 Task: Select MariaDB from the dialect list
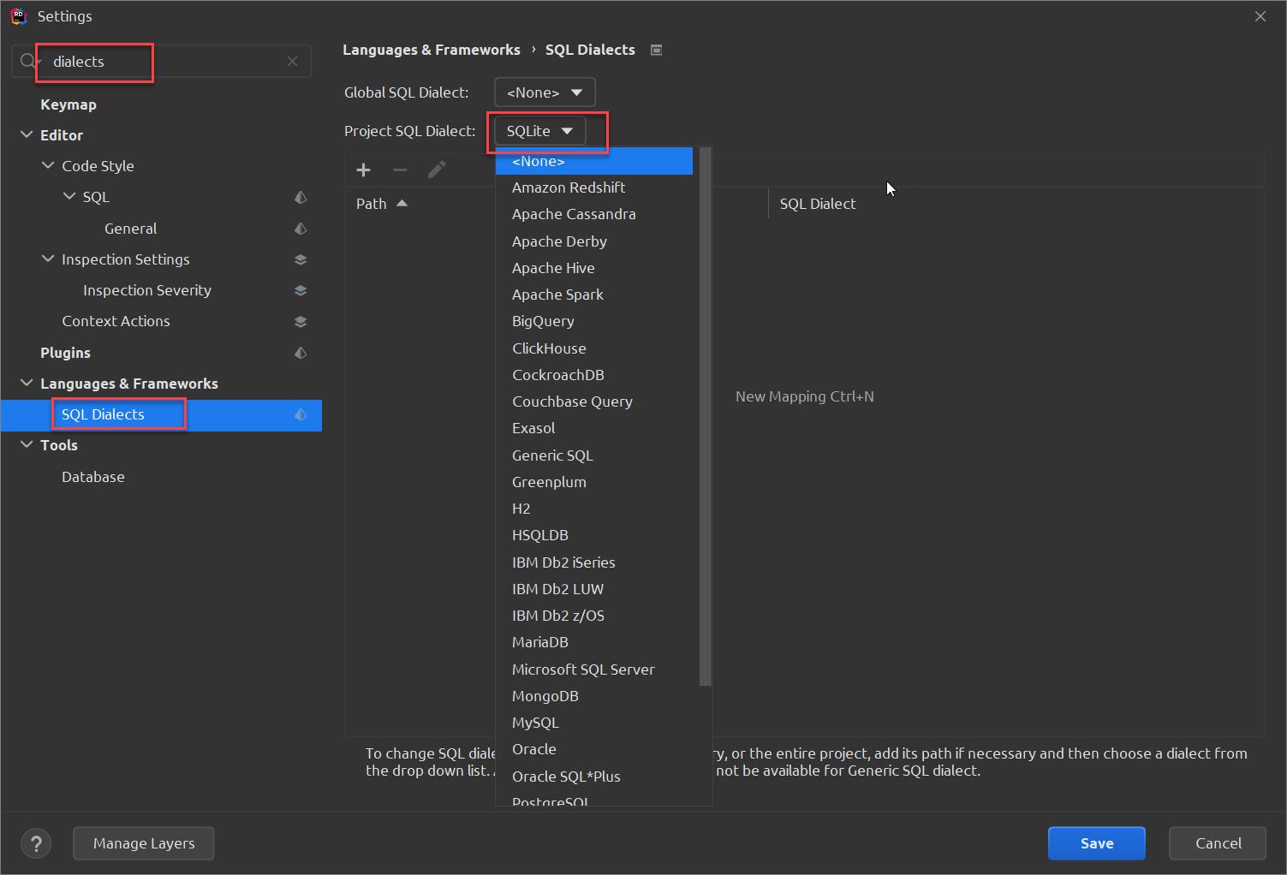tap(539, 641)
